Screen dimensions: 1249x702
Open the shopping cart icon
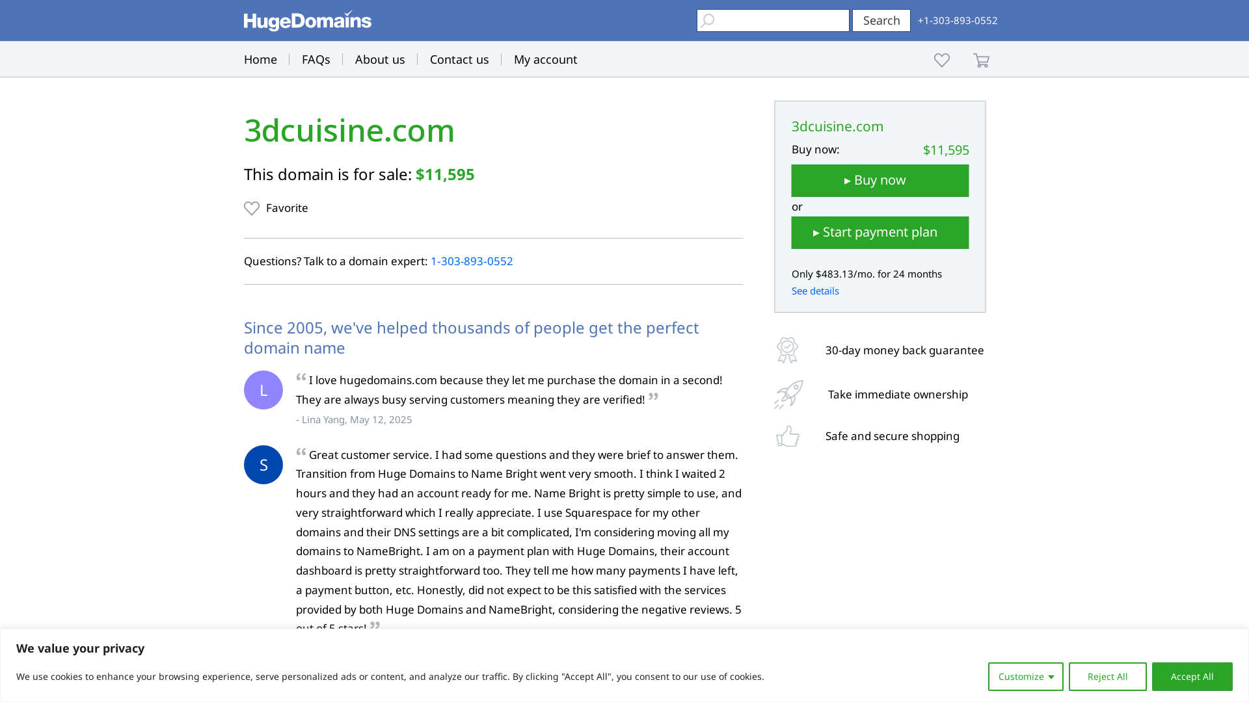coord(981,60)
